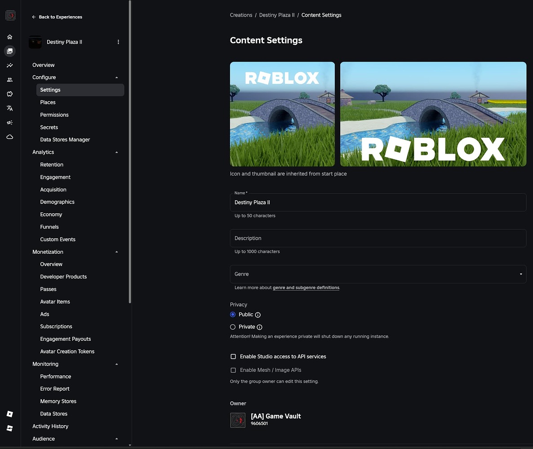Open the Analytics chart icon in left rail
533x449 pixels.
(10, 65)
